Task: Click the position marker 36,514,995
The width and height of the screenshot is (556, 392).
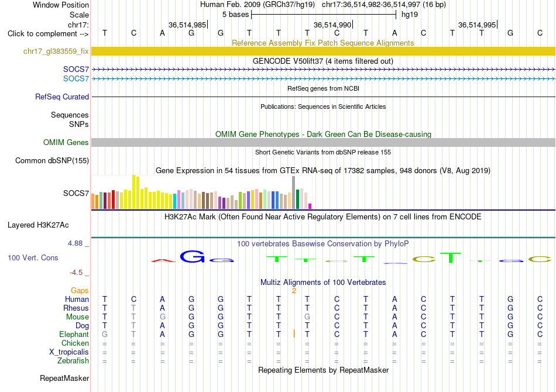Action: coord(477,25)
